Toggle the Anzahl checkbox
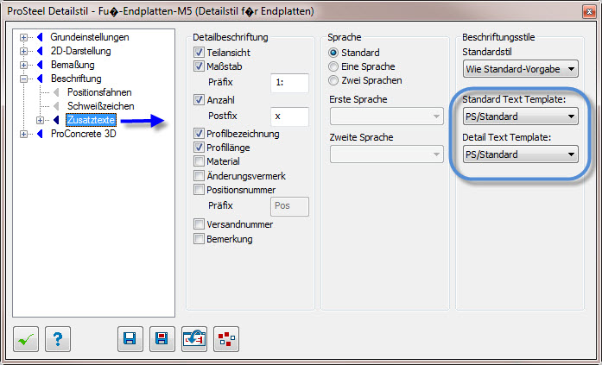Screen dimensions: 602x365 pos(199,100)
